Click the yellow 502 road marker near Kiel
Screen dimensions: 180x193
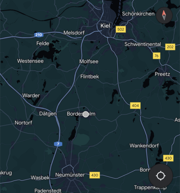121,29
